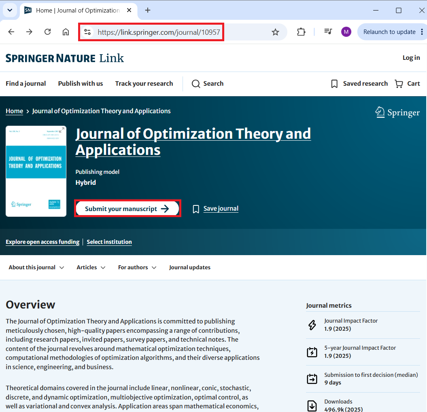
Task: Open the browser home page icon
Action: click(x=66, y=32)
